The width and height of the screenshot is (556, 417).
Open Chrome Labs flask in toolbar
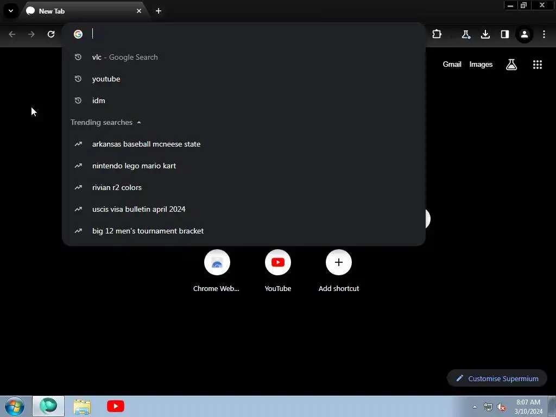[465, 34]
